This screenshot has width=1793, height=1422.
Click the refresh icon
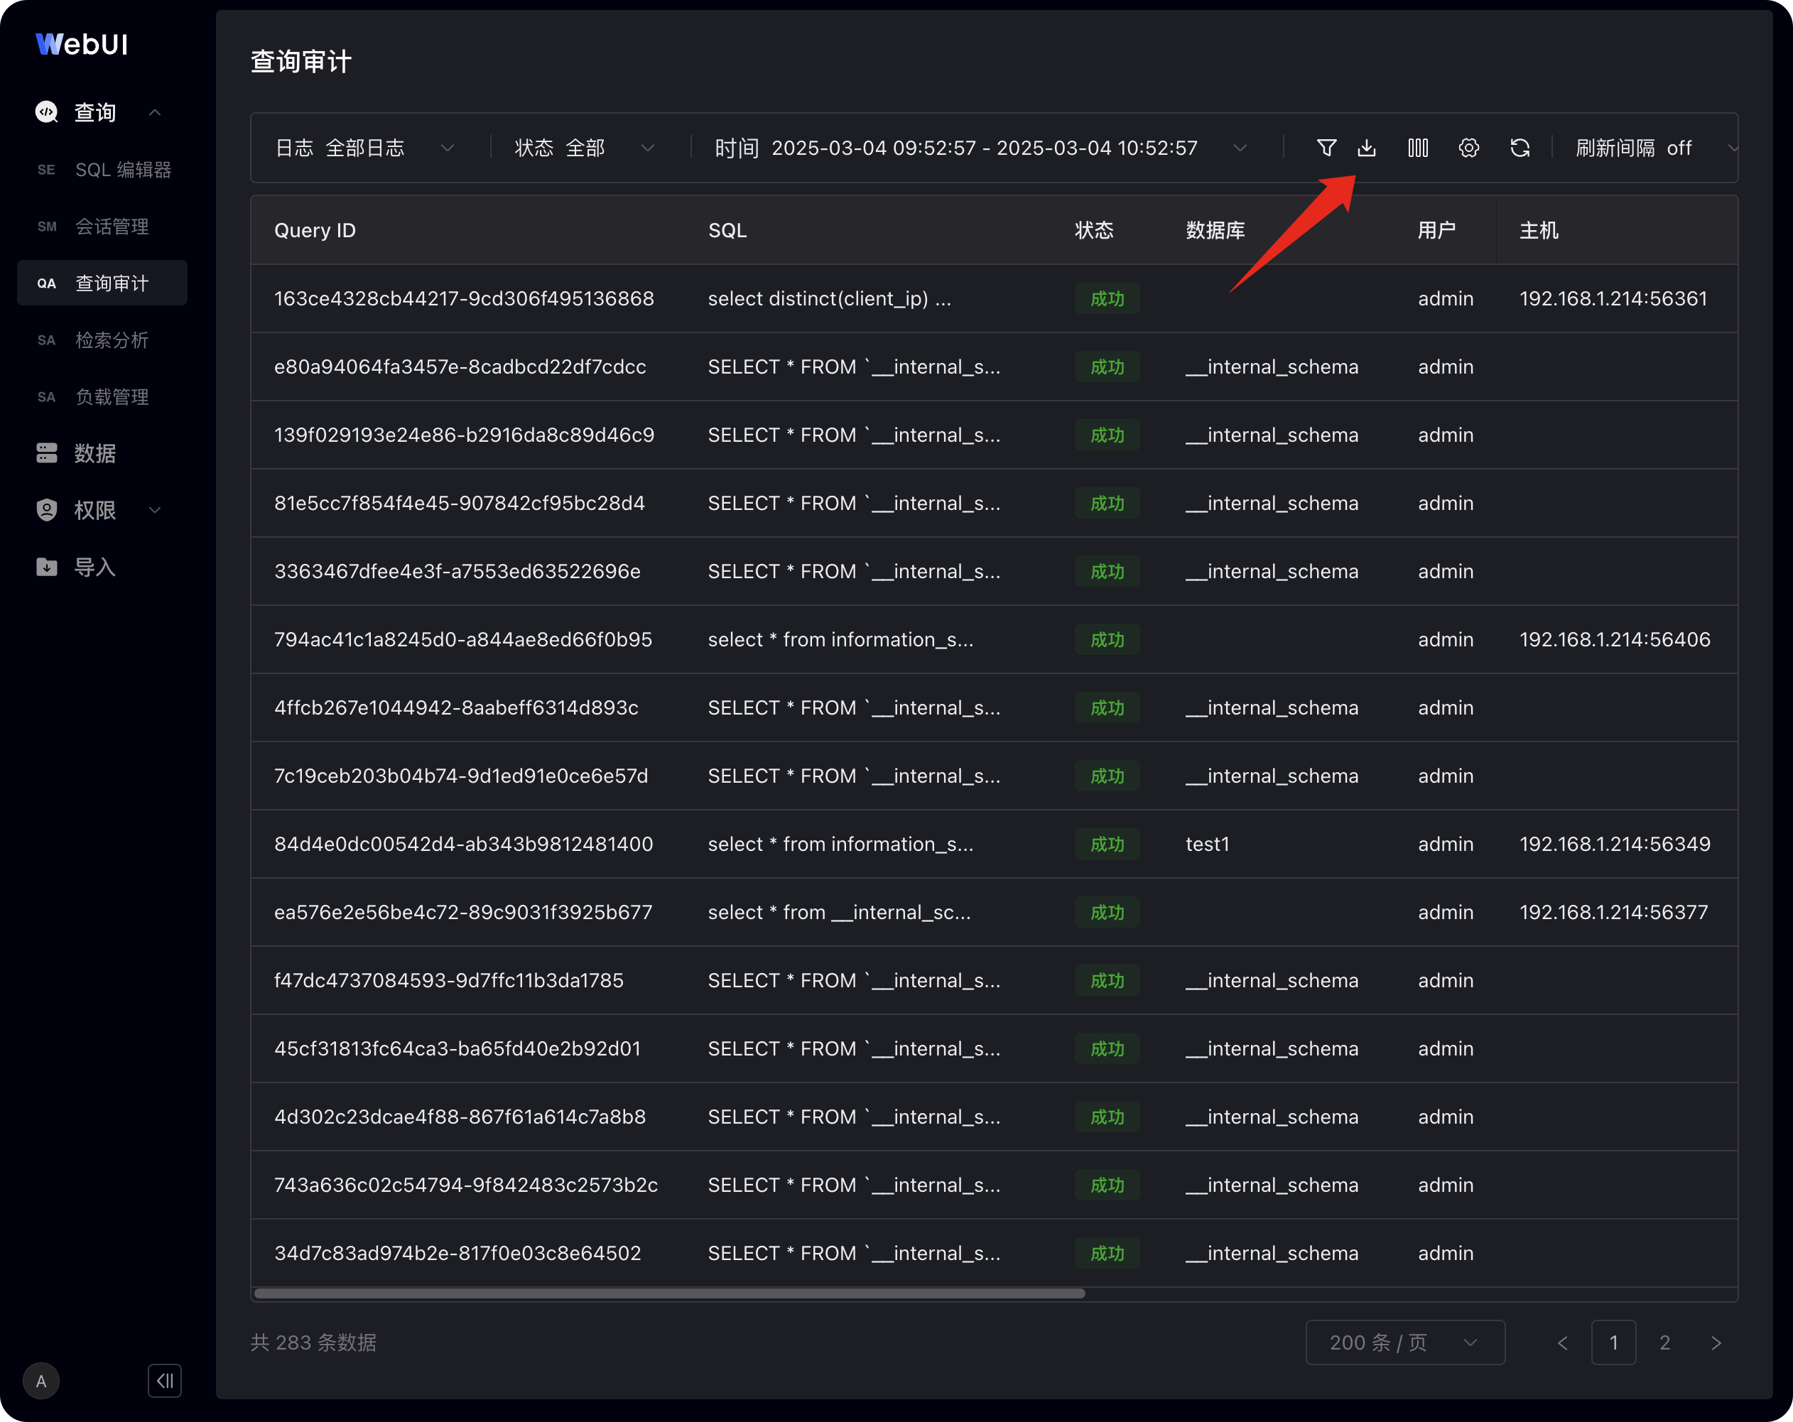pyautogui.click(x=1520, y=148)
